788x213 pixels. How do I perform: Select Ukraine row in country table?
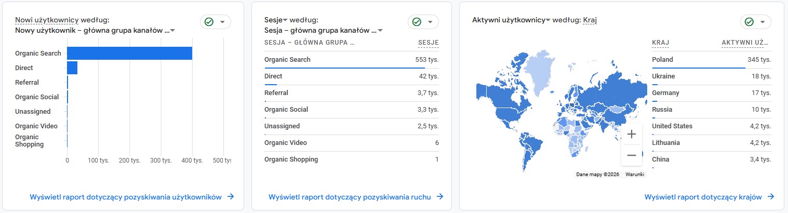click(x=712, y=76)
